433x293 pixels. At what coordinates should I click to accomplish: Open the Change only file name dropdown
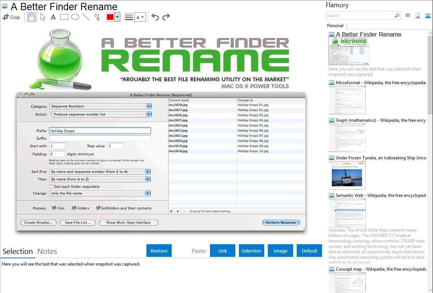coord(100,193)
